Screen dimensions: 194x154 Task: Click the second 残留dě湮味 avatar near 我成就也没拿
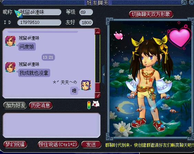click(x=10, y=67)
